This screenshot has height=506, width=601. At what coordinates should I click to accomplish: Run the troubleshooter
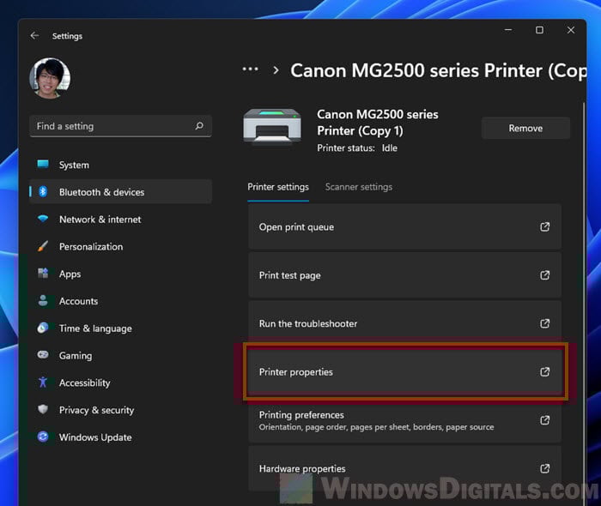(x=404, y=323)
